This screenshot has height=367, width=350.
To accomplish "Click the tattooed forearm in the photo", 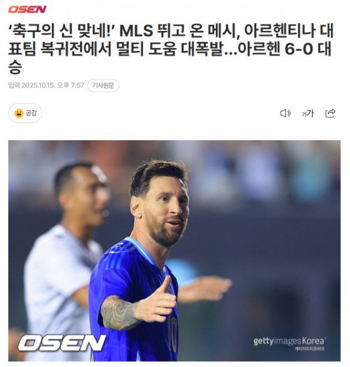I will [118, 313].
